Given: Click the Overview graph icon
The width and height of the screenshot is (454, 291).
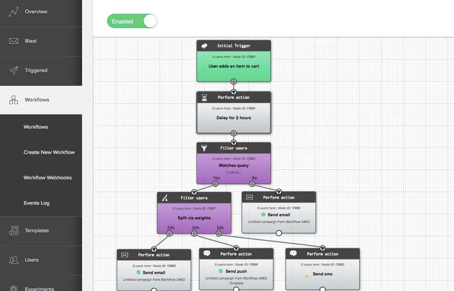Looking at the screenshot, I should coord(14,12).
